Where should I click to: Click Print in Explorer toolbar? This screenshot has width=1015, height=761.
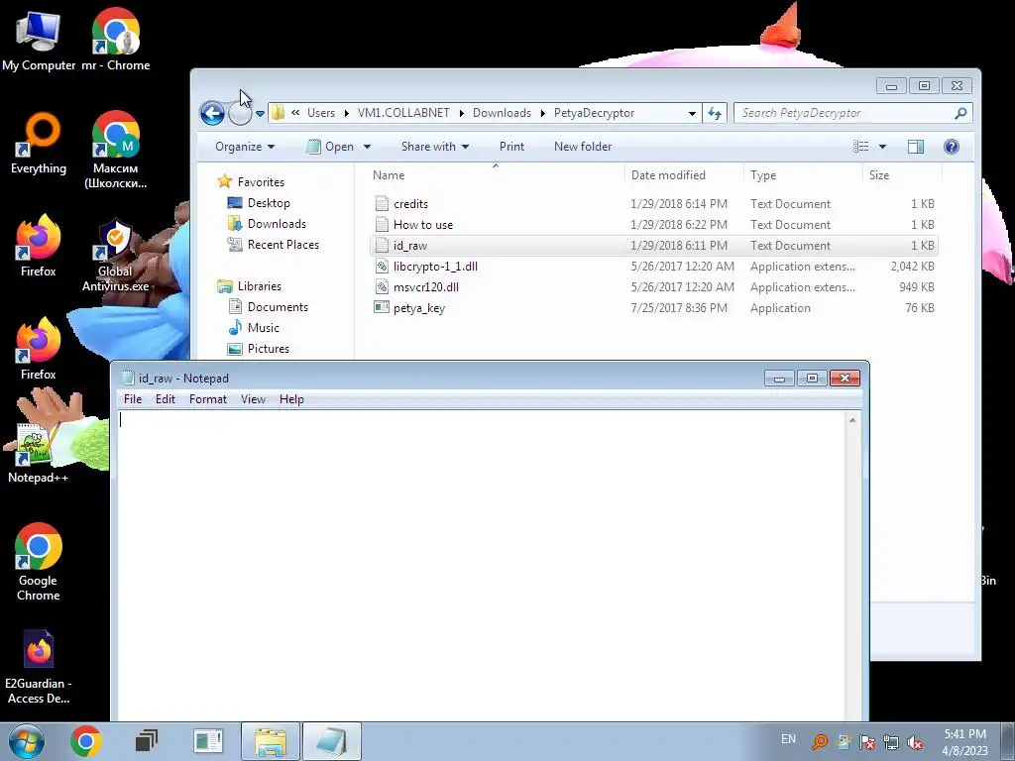(512, 147)
